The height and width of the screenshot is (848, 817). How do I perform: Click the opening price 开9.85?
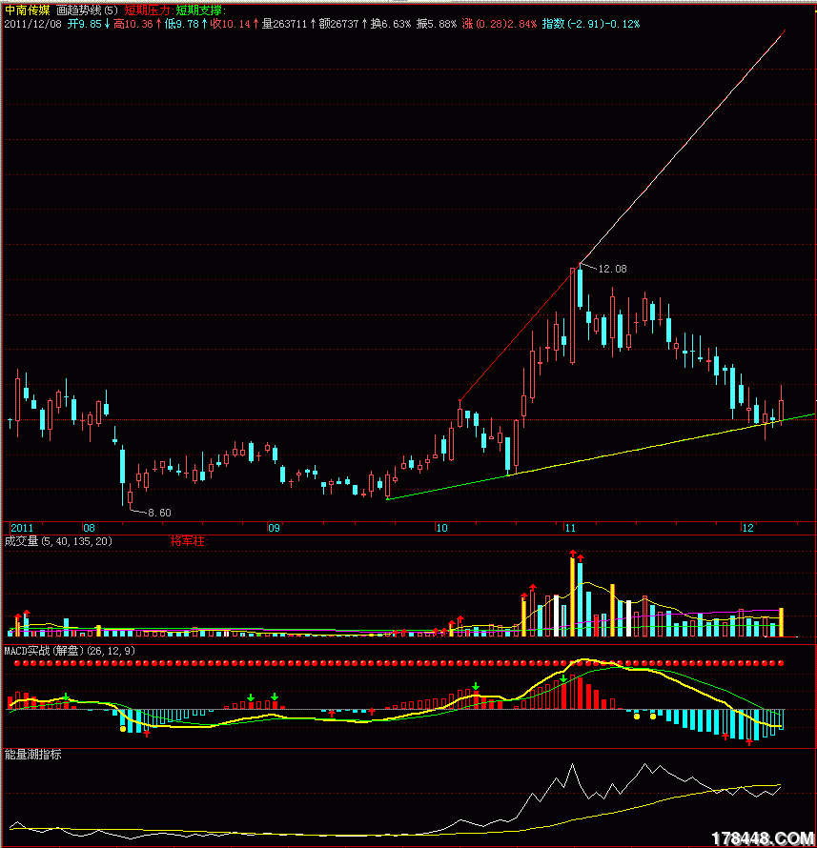tap(85, 24)
